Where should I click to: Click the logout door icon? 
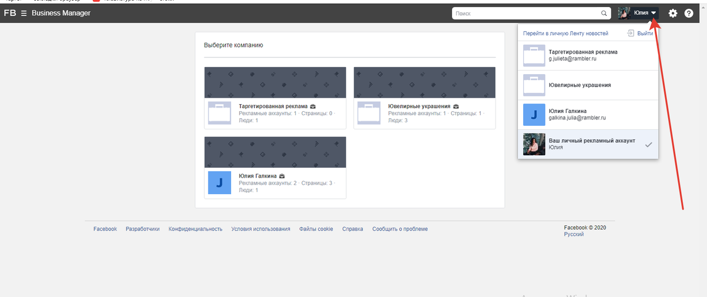(630, 34)
